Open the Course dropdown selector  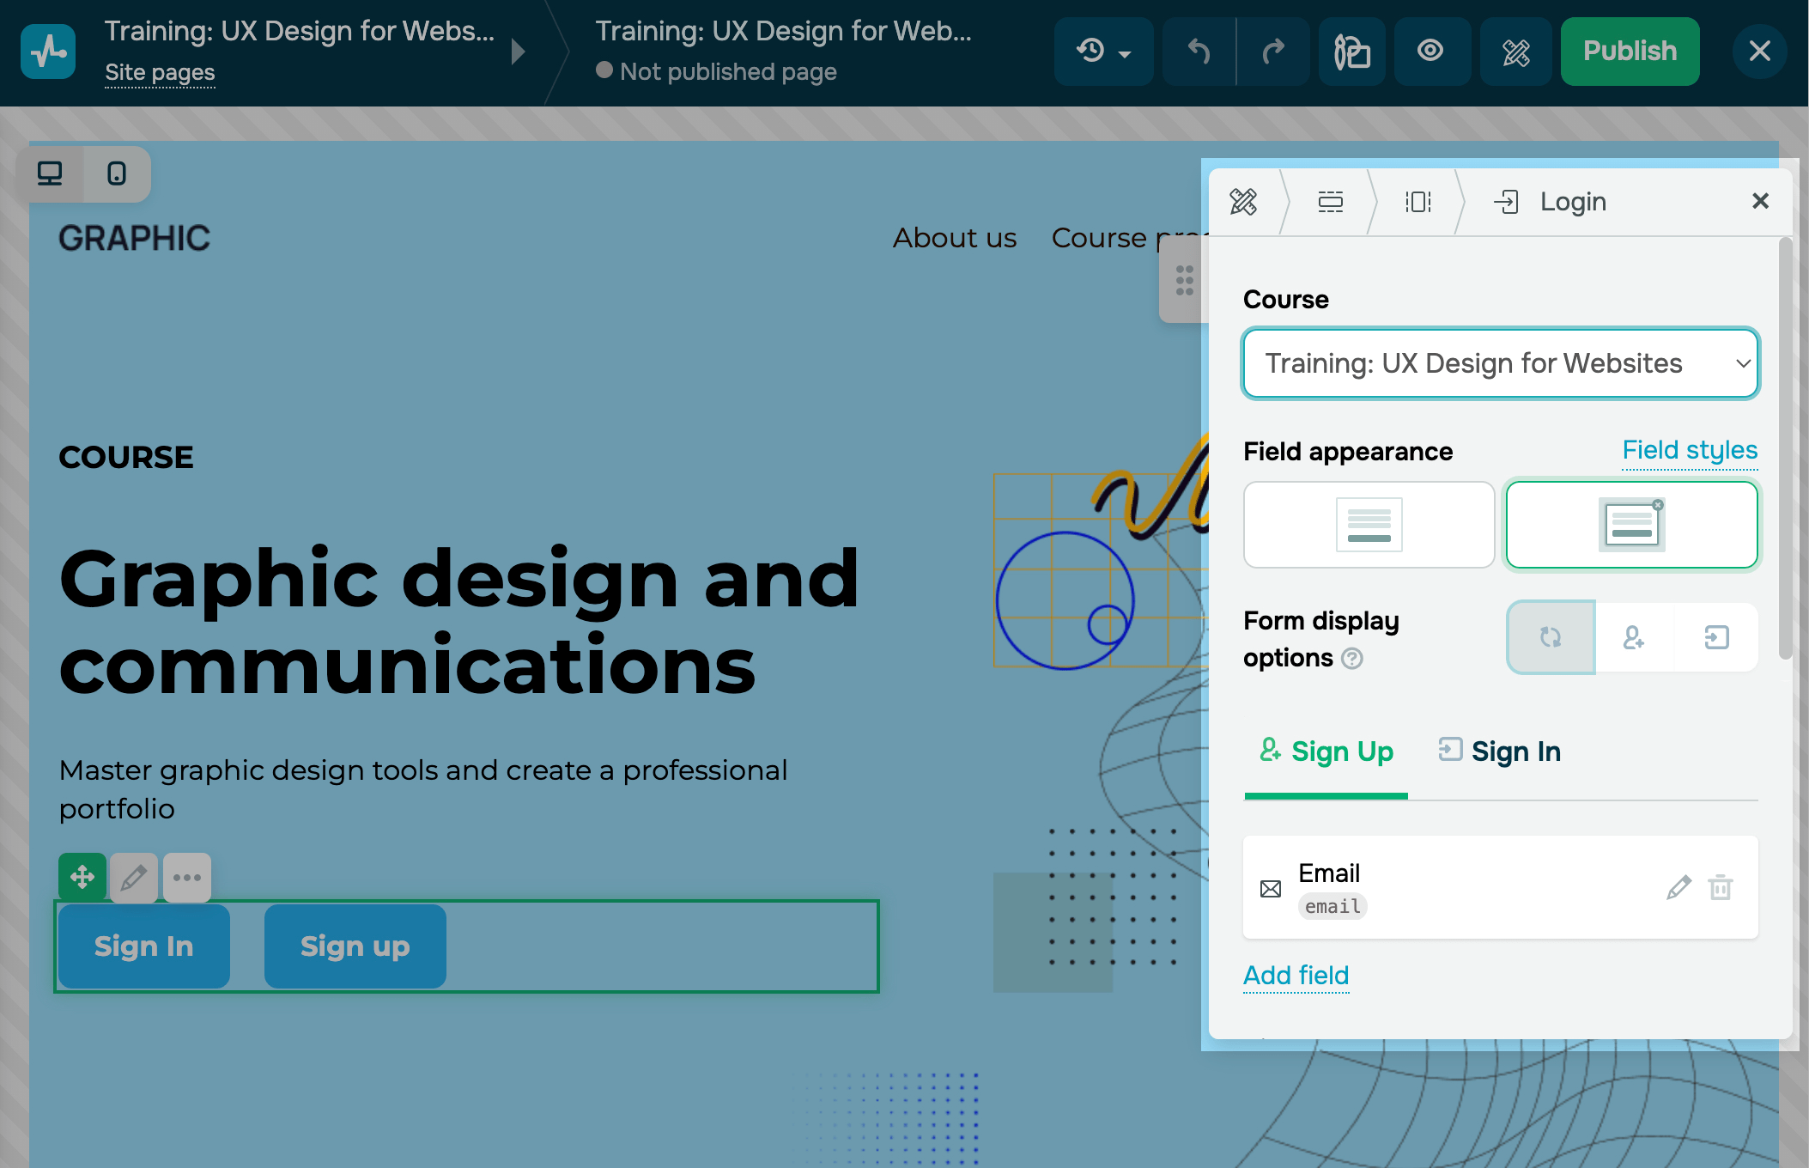[x=1500, y=363]
